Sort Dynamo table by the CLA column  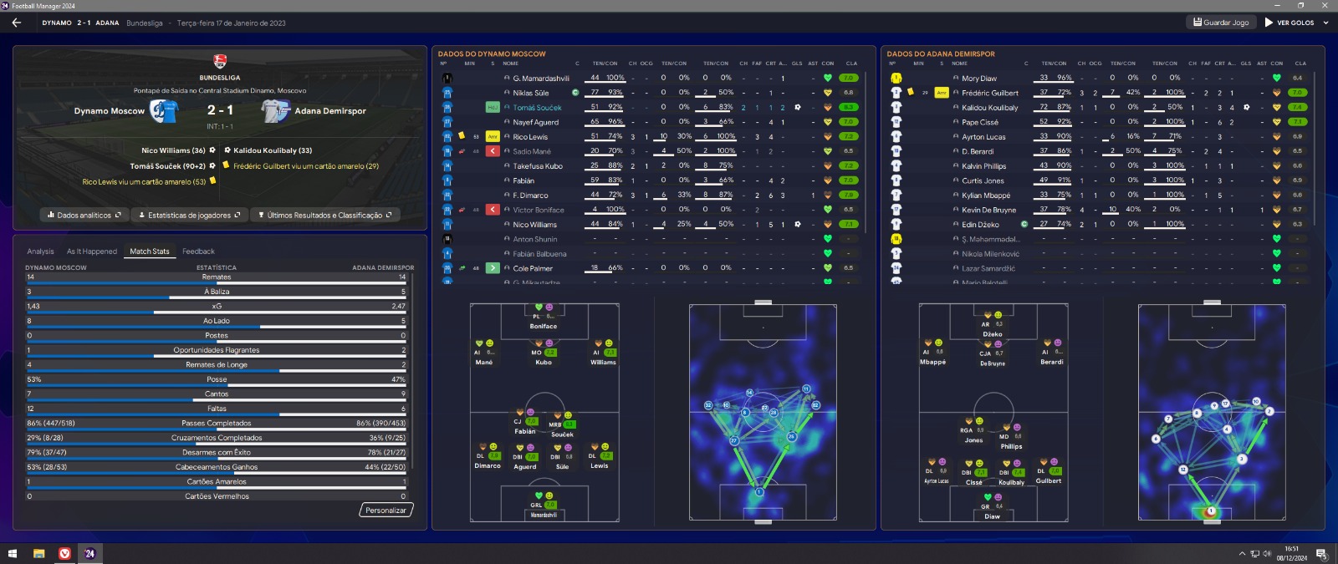(x=851, y=63)
